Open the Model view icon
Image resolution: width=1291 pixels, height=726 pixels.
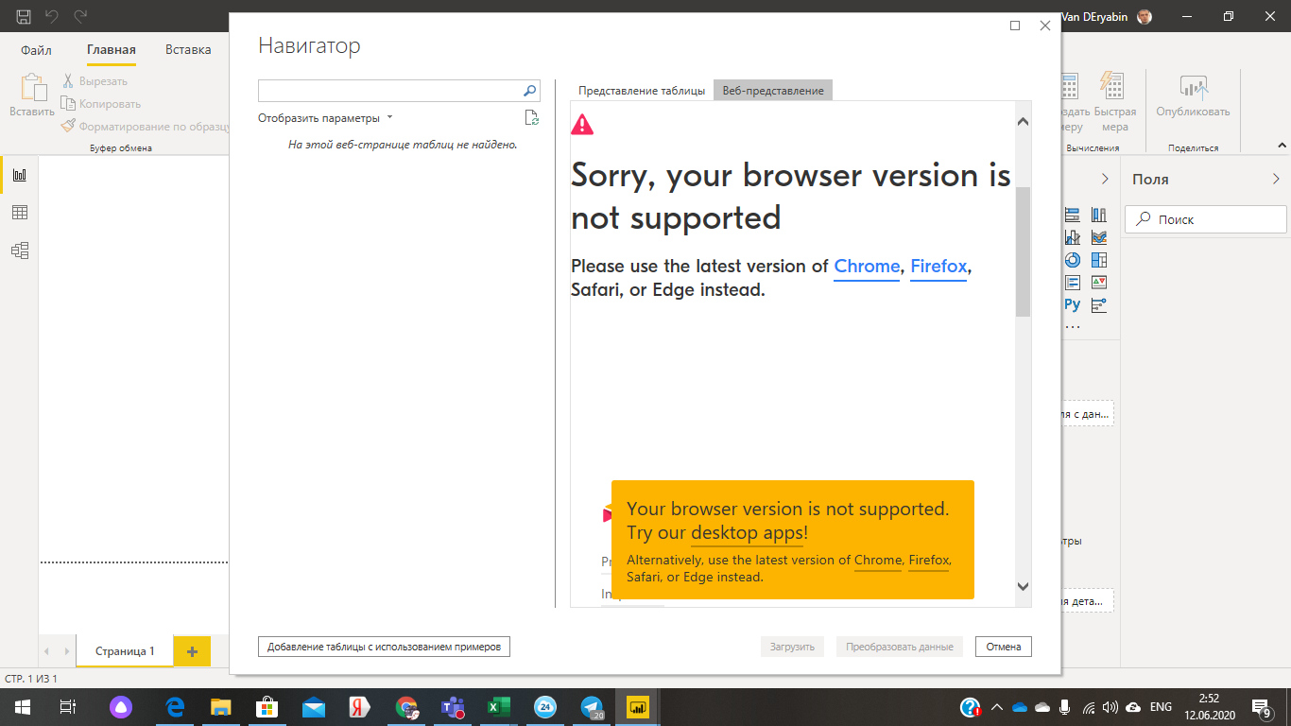pos(19,251)
